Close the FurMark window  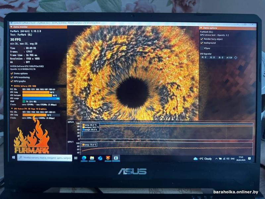pyautogui.click(x=252, y=25)
